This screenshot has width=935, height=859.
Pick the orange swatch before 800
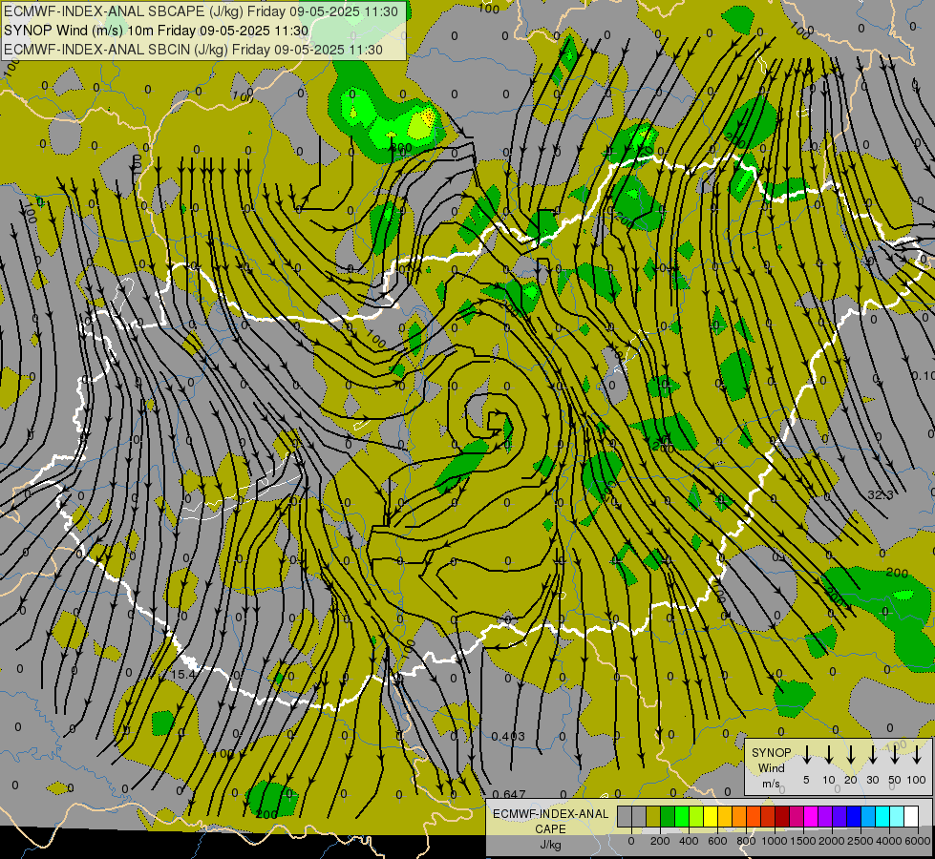pyautogui.click(x=739, y=816)
